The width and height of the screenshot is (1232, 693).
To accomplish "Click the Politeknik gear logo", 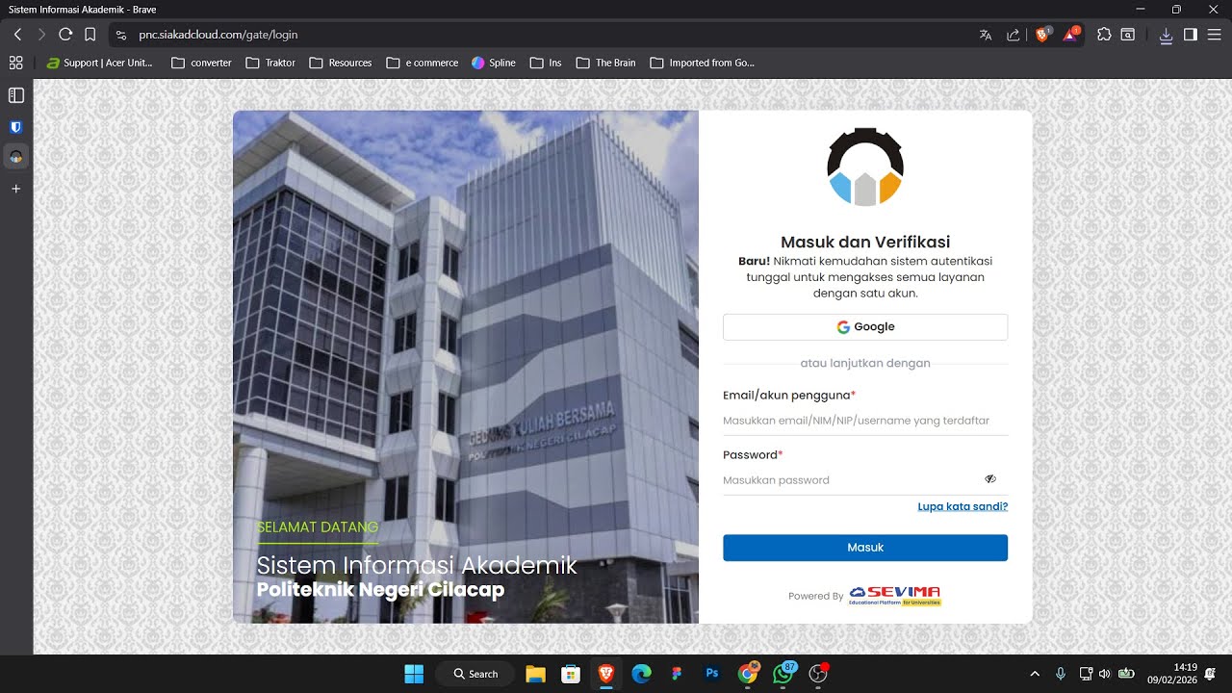I will (865, 167).
